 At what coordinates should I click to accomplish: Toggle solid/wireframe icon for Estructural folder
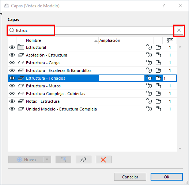click(158, 47)
